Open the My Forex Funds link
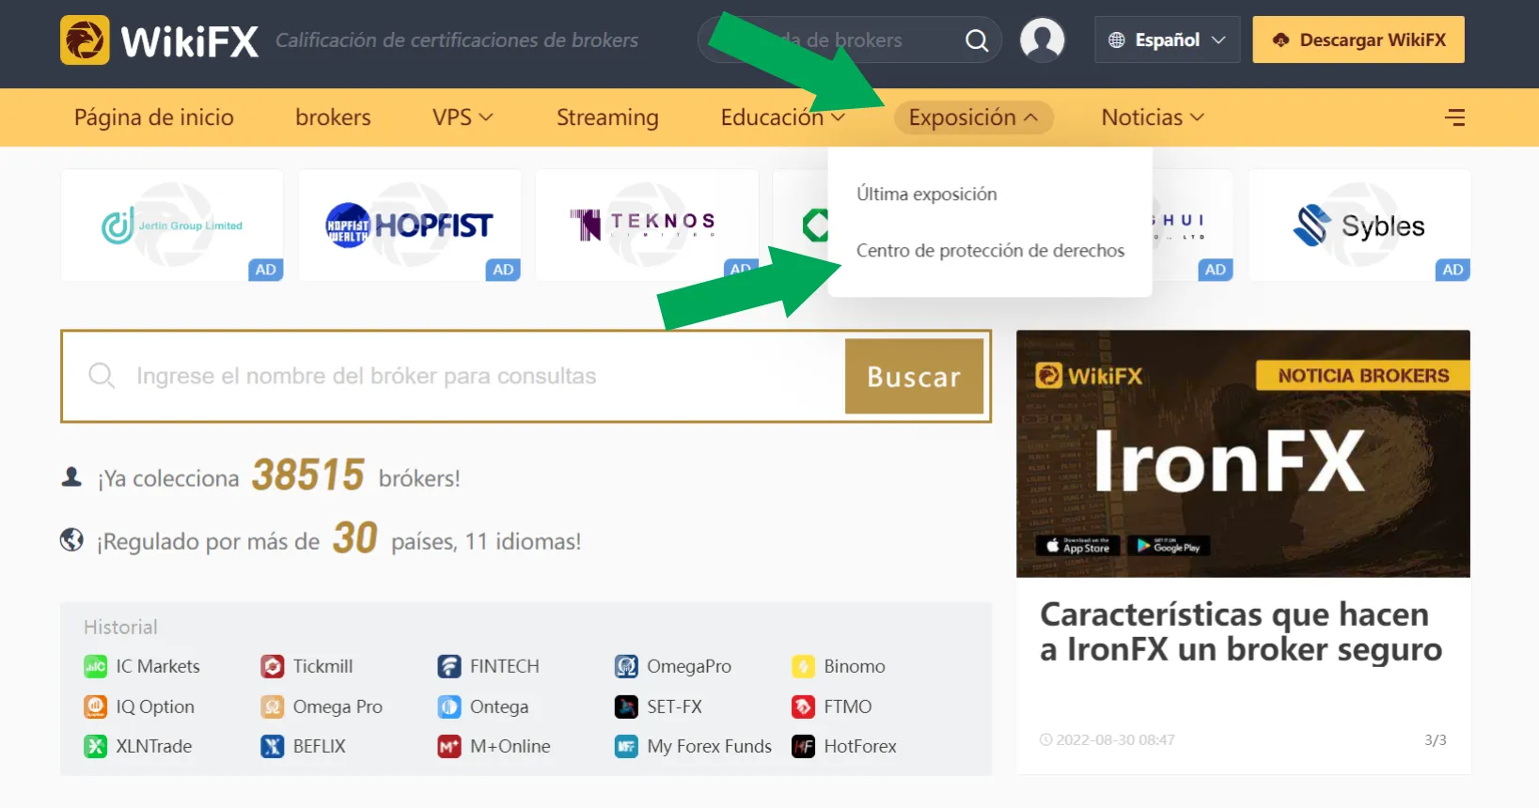 pyautogui.click(x=709, y=746)
